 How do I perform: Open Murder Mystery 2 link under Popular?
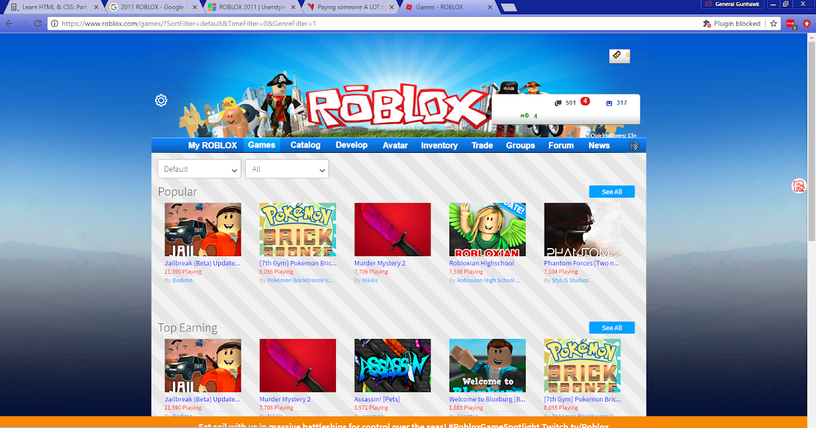379,263
